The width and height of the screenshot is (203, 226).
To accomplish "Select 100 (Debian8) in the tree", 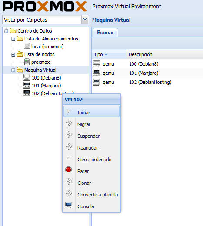I will pyautogui.click(x=47, y=78).
